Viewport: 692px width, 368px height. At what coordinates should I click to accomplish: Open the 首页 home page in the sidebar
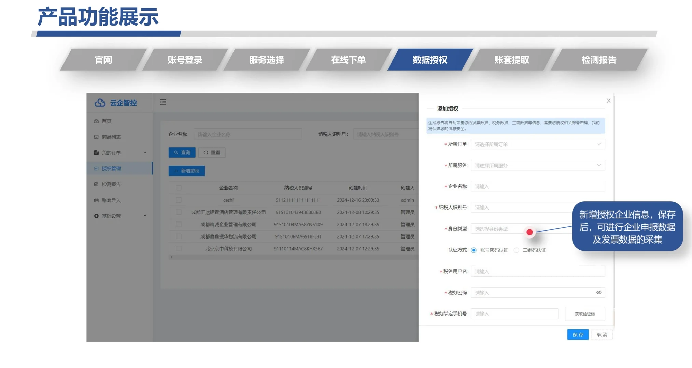tap(107, 121)
